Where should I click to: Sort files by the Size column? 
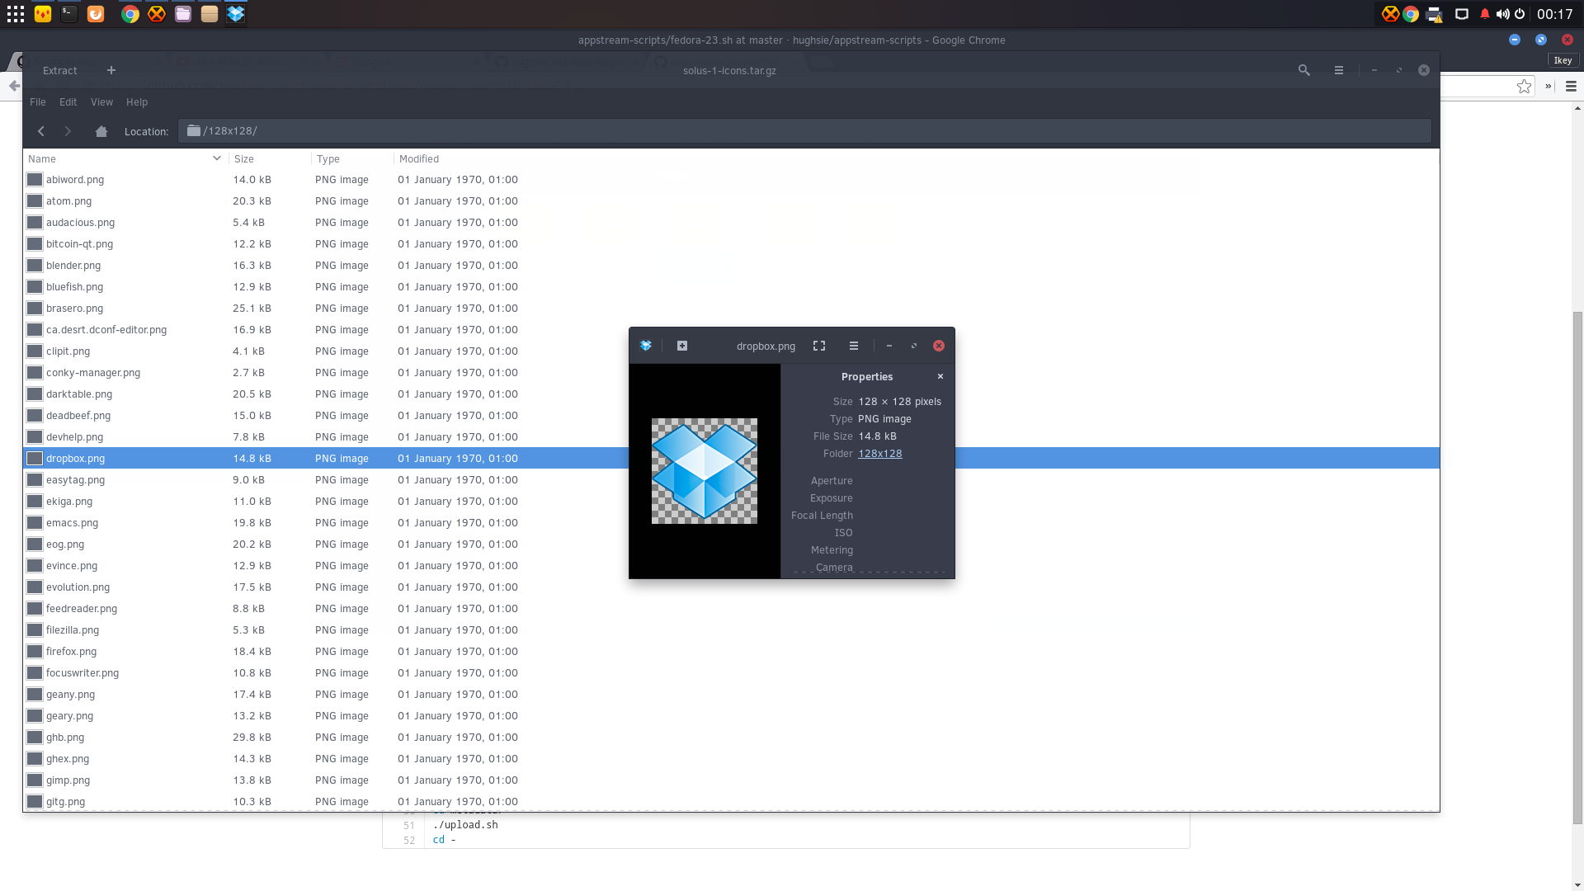tap(270, 159)
